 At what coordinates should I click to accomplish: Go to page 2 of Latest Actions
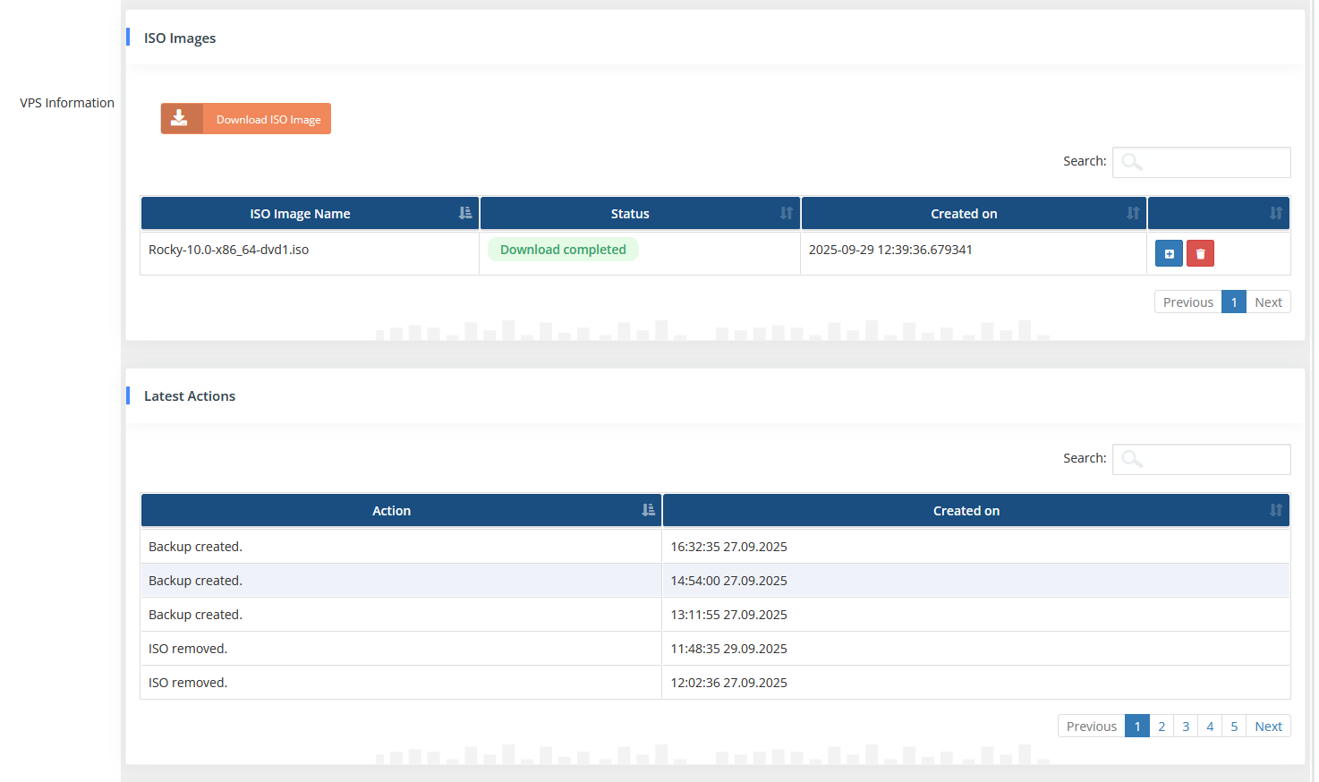click(1162, 727)
